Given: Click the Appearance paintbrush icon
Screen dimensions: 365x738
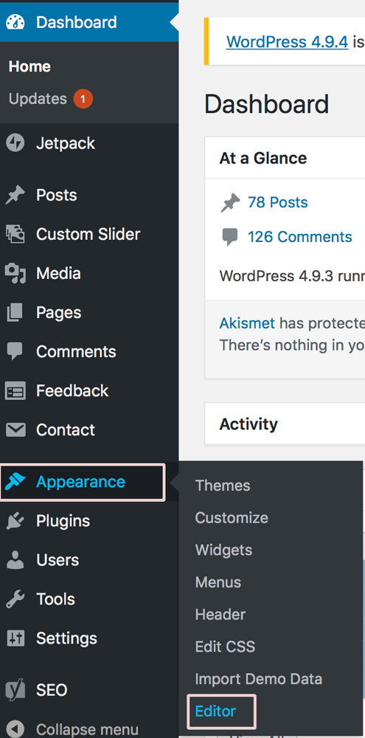Looking at the screenshot, I should [x=15, y=482].
